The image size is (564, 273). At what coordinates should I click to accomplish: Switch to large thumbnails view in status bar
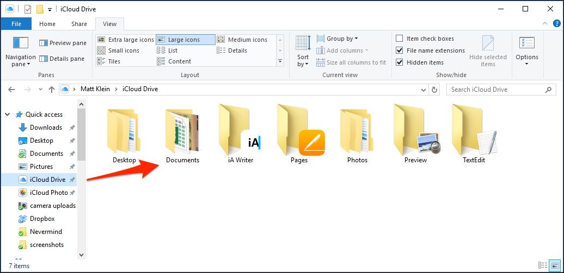pyautogui.click(x=555, y=266)
